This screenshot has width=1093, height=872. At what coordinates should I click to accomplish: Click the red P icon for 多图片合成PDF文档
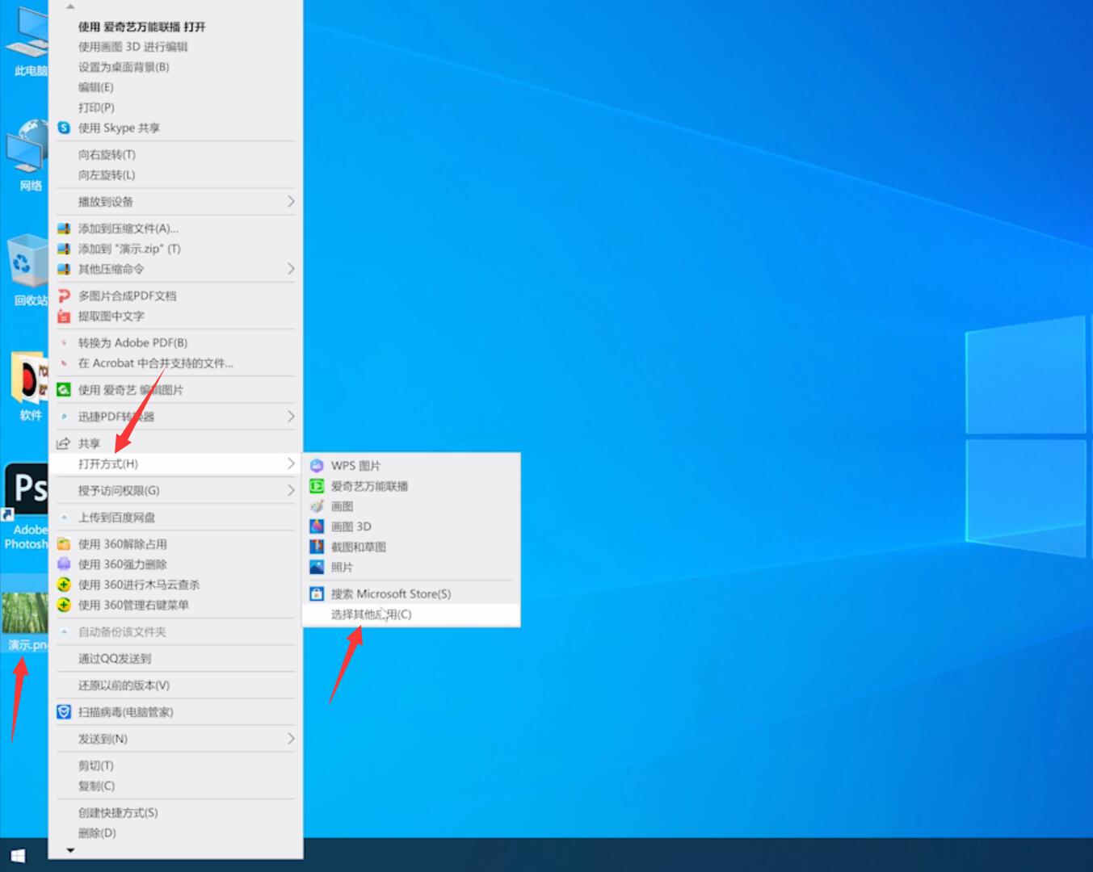64,296
